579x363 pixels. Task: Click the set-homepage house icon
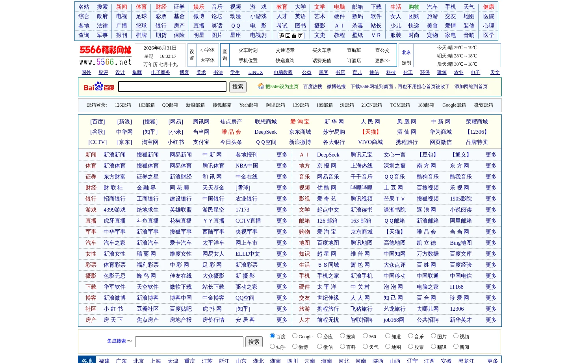tap(261, 86)
